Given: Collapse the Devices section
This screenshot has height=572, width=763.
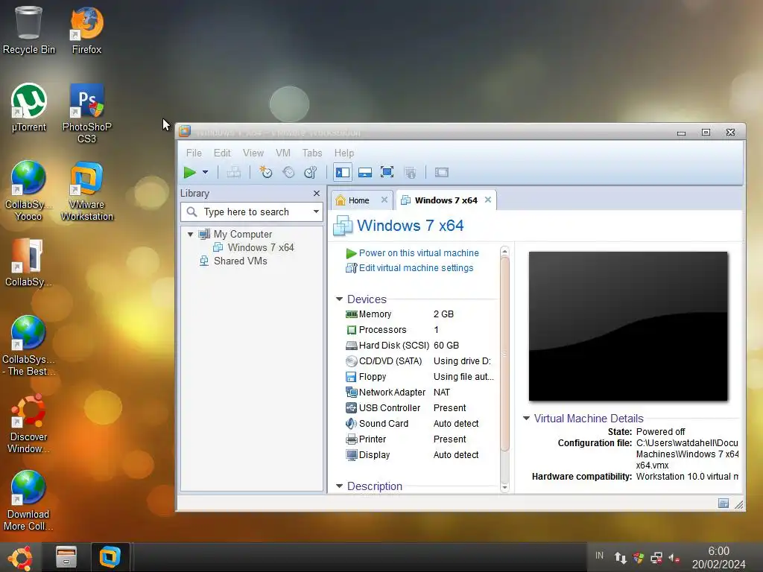Looking at the screenshot, I should [x=340, y=299].
